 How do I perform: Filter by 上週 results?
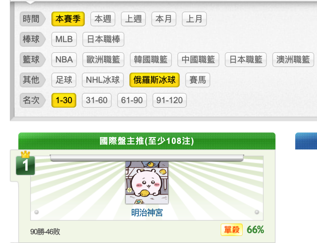pos(133,19)
